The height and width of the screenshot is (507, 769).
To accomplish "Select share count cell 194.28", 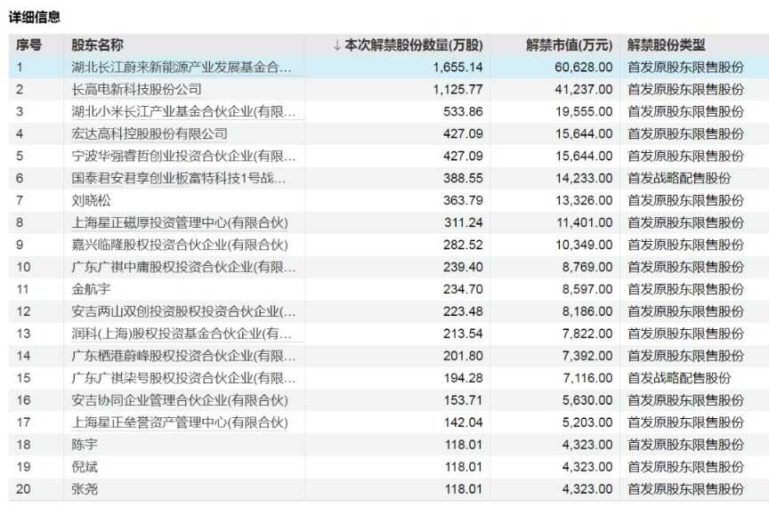I will tap(464, 378).
